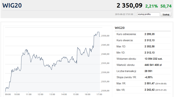Click the 13:00 label on chart axis
Screen dimensions: 174x97
52,94
